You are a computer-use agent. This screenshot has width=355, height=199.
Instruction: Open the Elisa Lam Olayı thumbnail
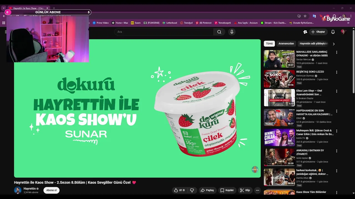(x=279, y=98)
